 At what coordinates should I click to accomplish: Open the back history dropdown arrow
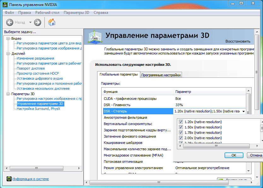coord(30,22)
